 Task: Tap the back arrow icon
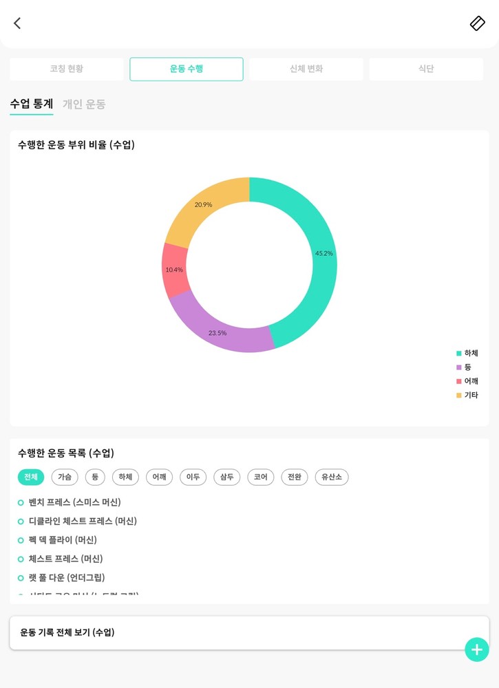[17, 23]
